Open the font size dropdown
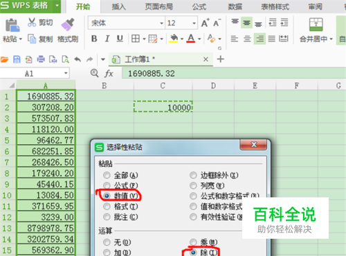This screenshot has height=256, width=346. (x=194, y=23)
